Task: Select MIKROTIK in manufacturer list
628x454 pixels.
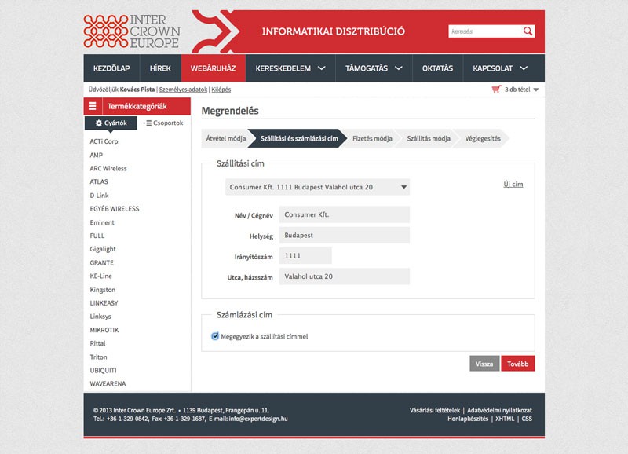Action: (x=104, y=330)
